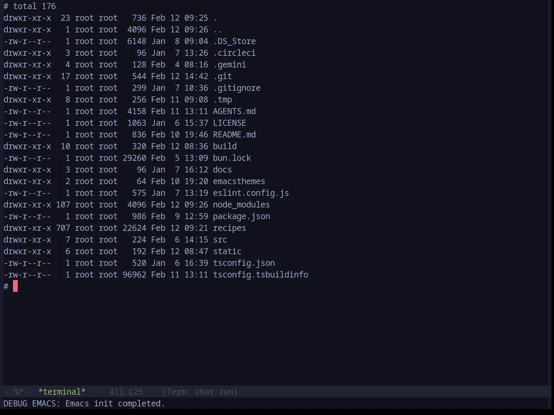The width and height of the screenshot is (554, 415).
Task: Select AGENTS.md in the listing
Action: (234, 111)
